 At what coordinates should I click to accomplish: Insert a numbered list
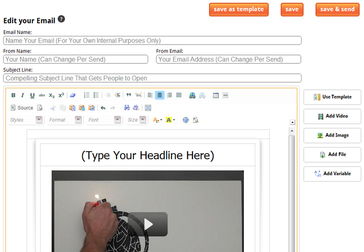(x=87, y=95)
